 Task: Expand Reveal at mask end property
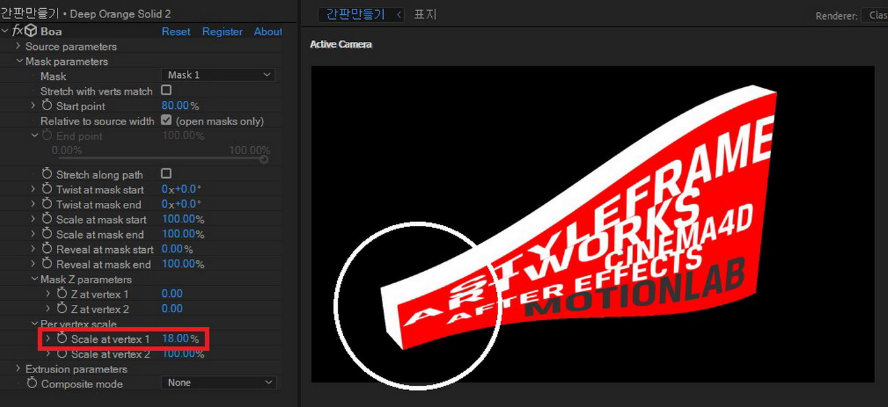click(x=33, y=264)
